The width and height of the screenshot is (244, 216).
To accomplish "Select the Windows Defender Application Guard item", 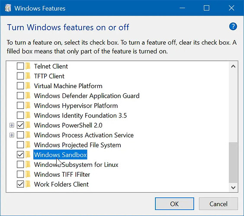I will tap(87, 96).
